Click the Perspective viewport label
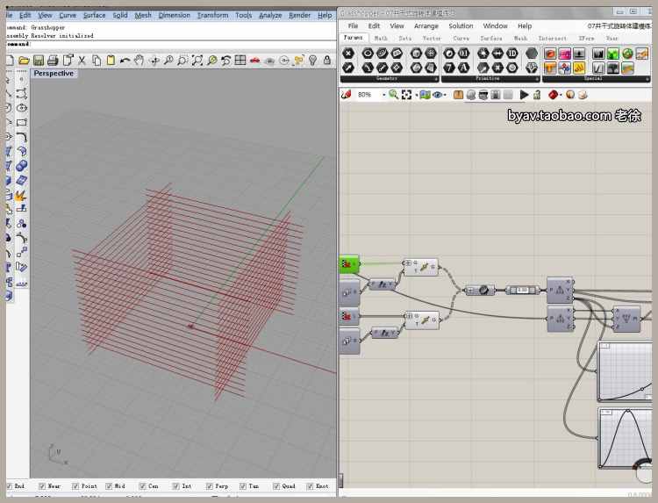The width and height of the screenshot is (658, 503). tap(54, 74)
